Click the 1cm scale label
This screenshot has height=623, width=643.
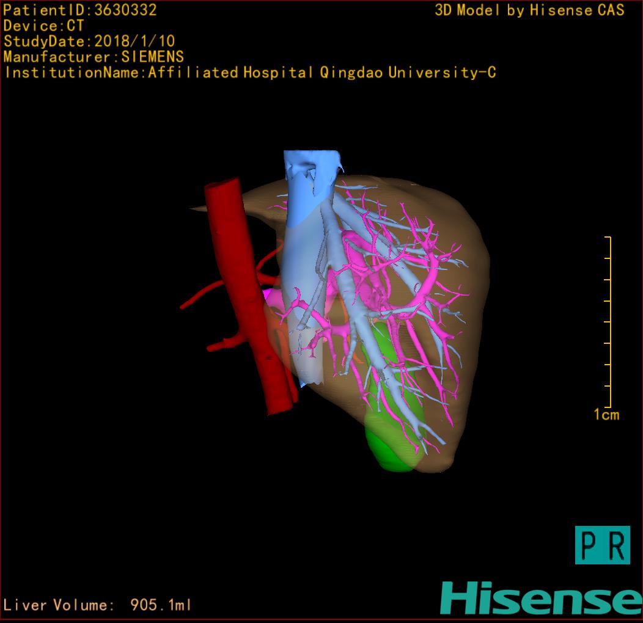pyautogui.click(x=606, y=415)
